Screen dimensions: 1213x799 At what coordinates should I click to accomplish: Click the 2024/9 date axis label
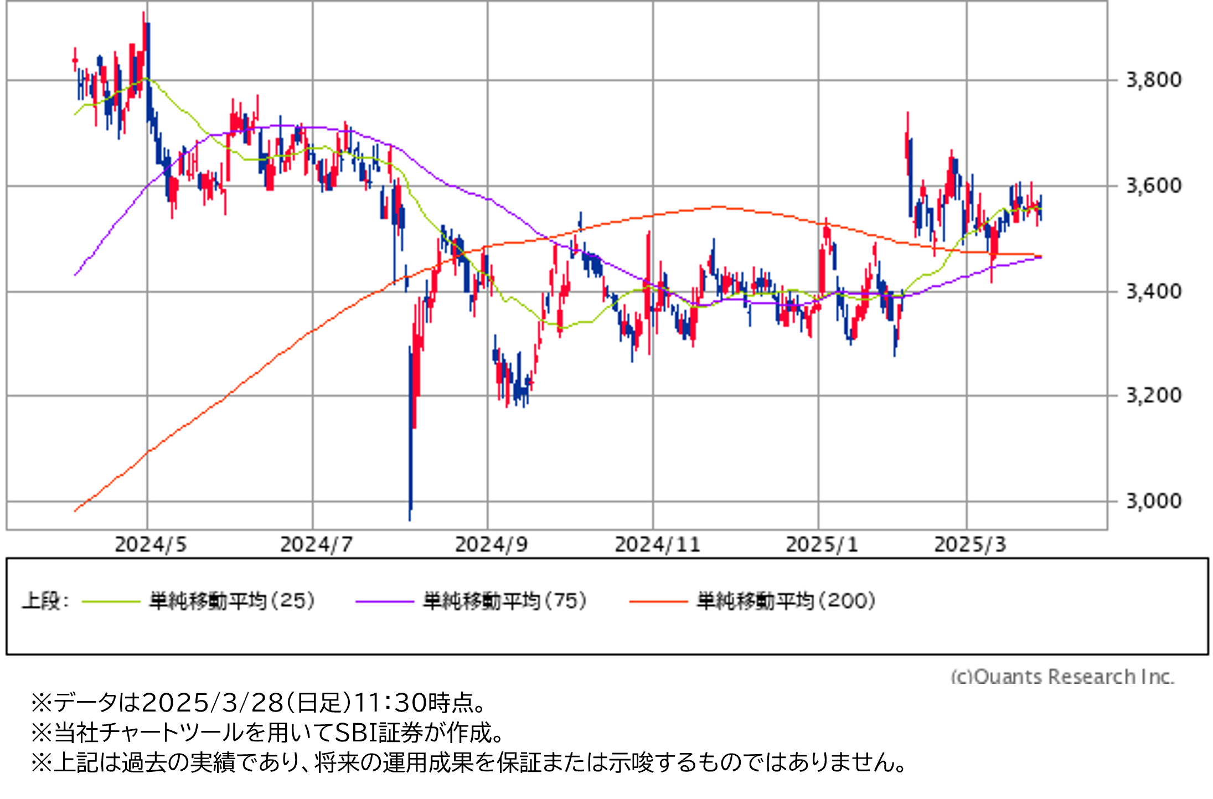tap(491, 545)
